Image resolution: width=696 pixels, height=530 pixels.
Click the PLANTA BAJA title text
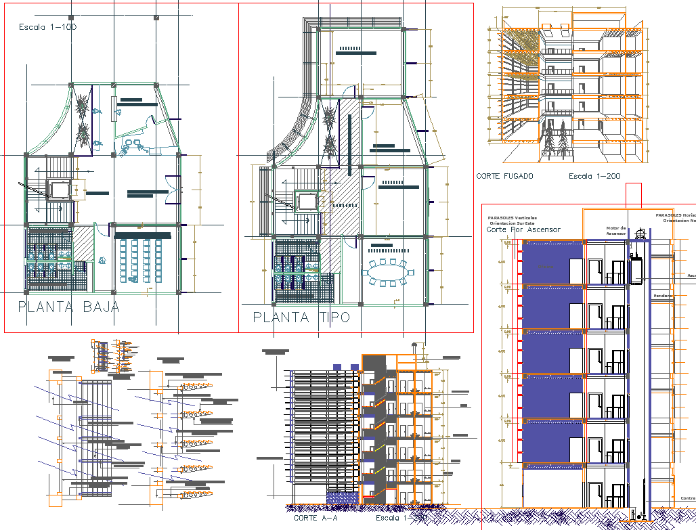pyautogui.click(x=68, y=307)
